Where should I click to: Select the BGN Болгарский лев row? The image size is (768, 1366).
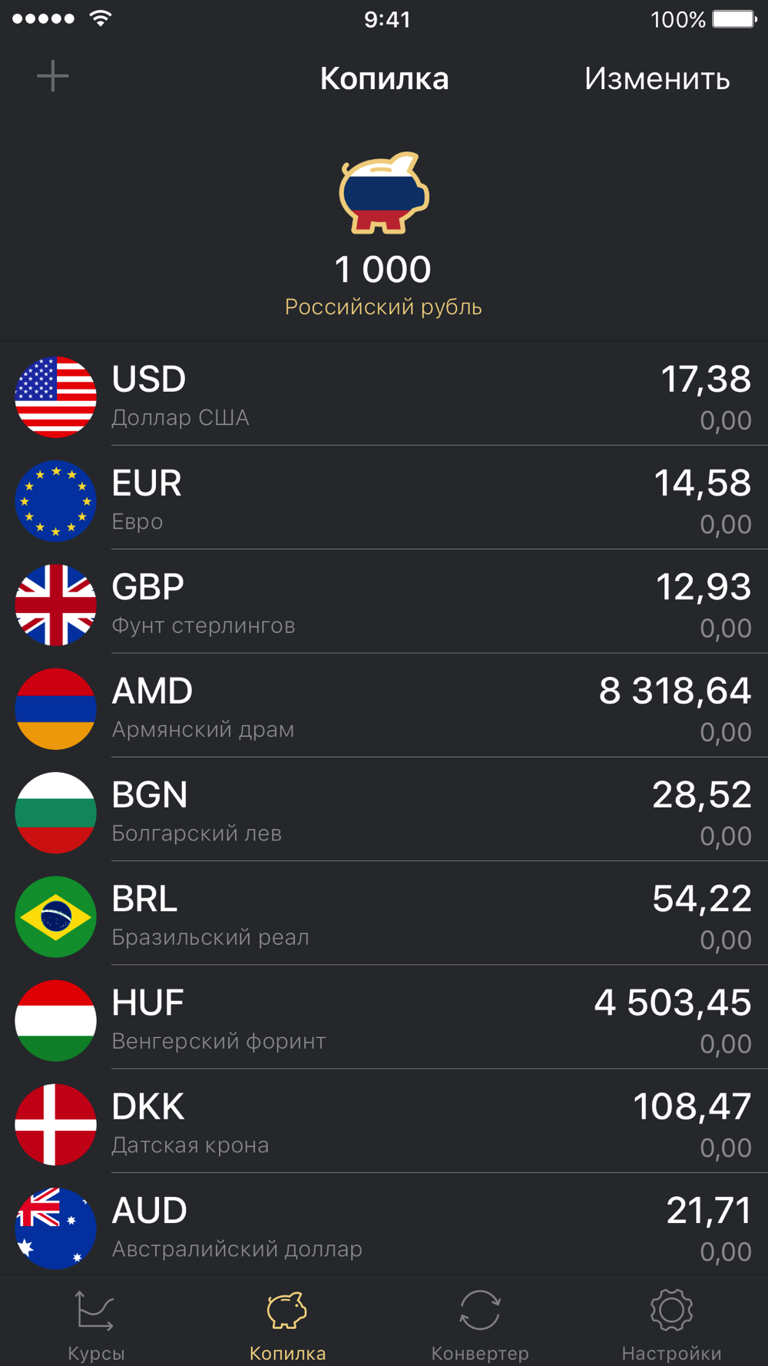(x=384, y=812)
